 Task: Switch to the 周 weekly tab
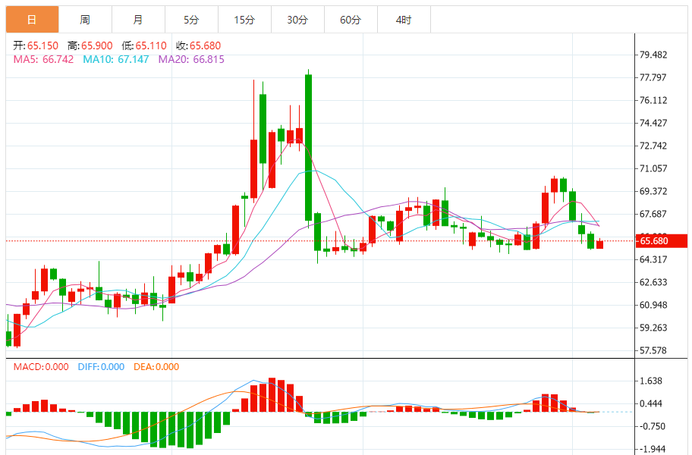coord(85,20)
